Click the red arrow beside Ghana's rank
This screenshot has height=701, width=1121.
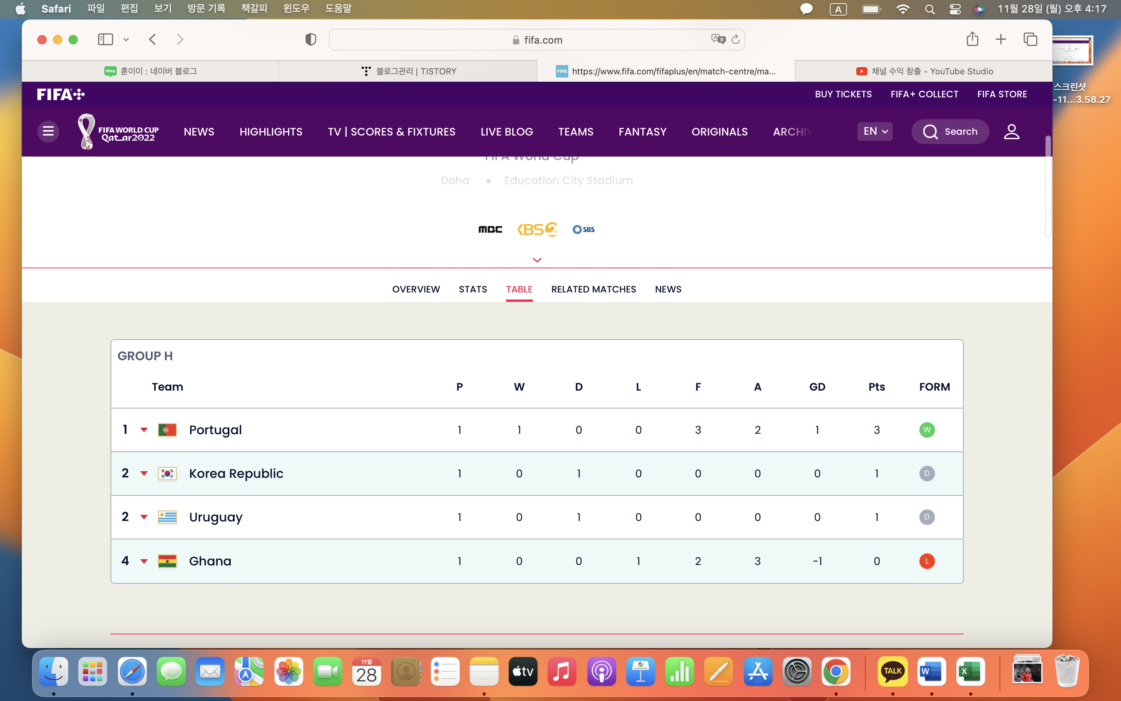[x=144, y=561]
